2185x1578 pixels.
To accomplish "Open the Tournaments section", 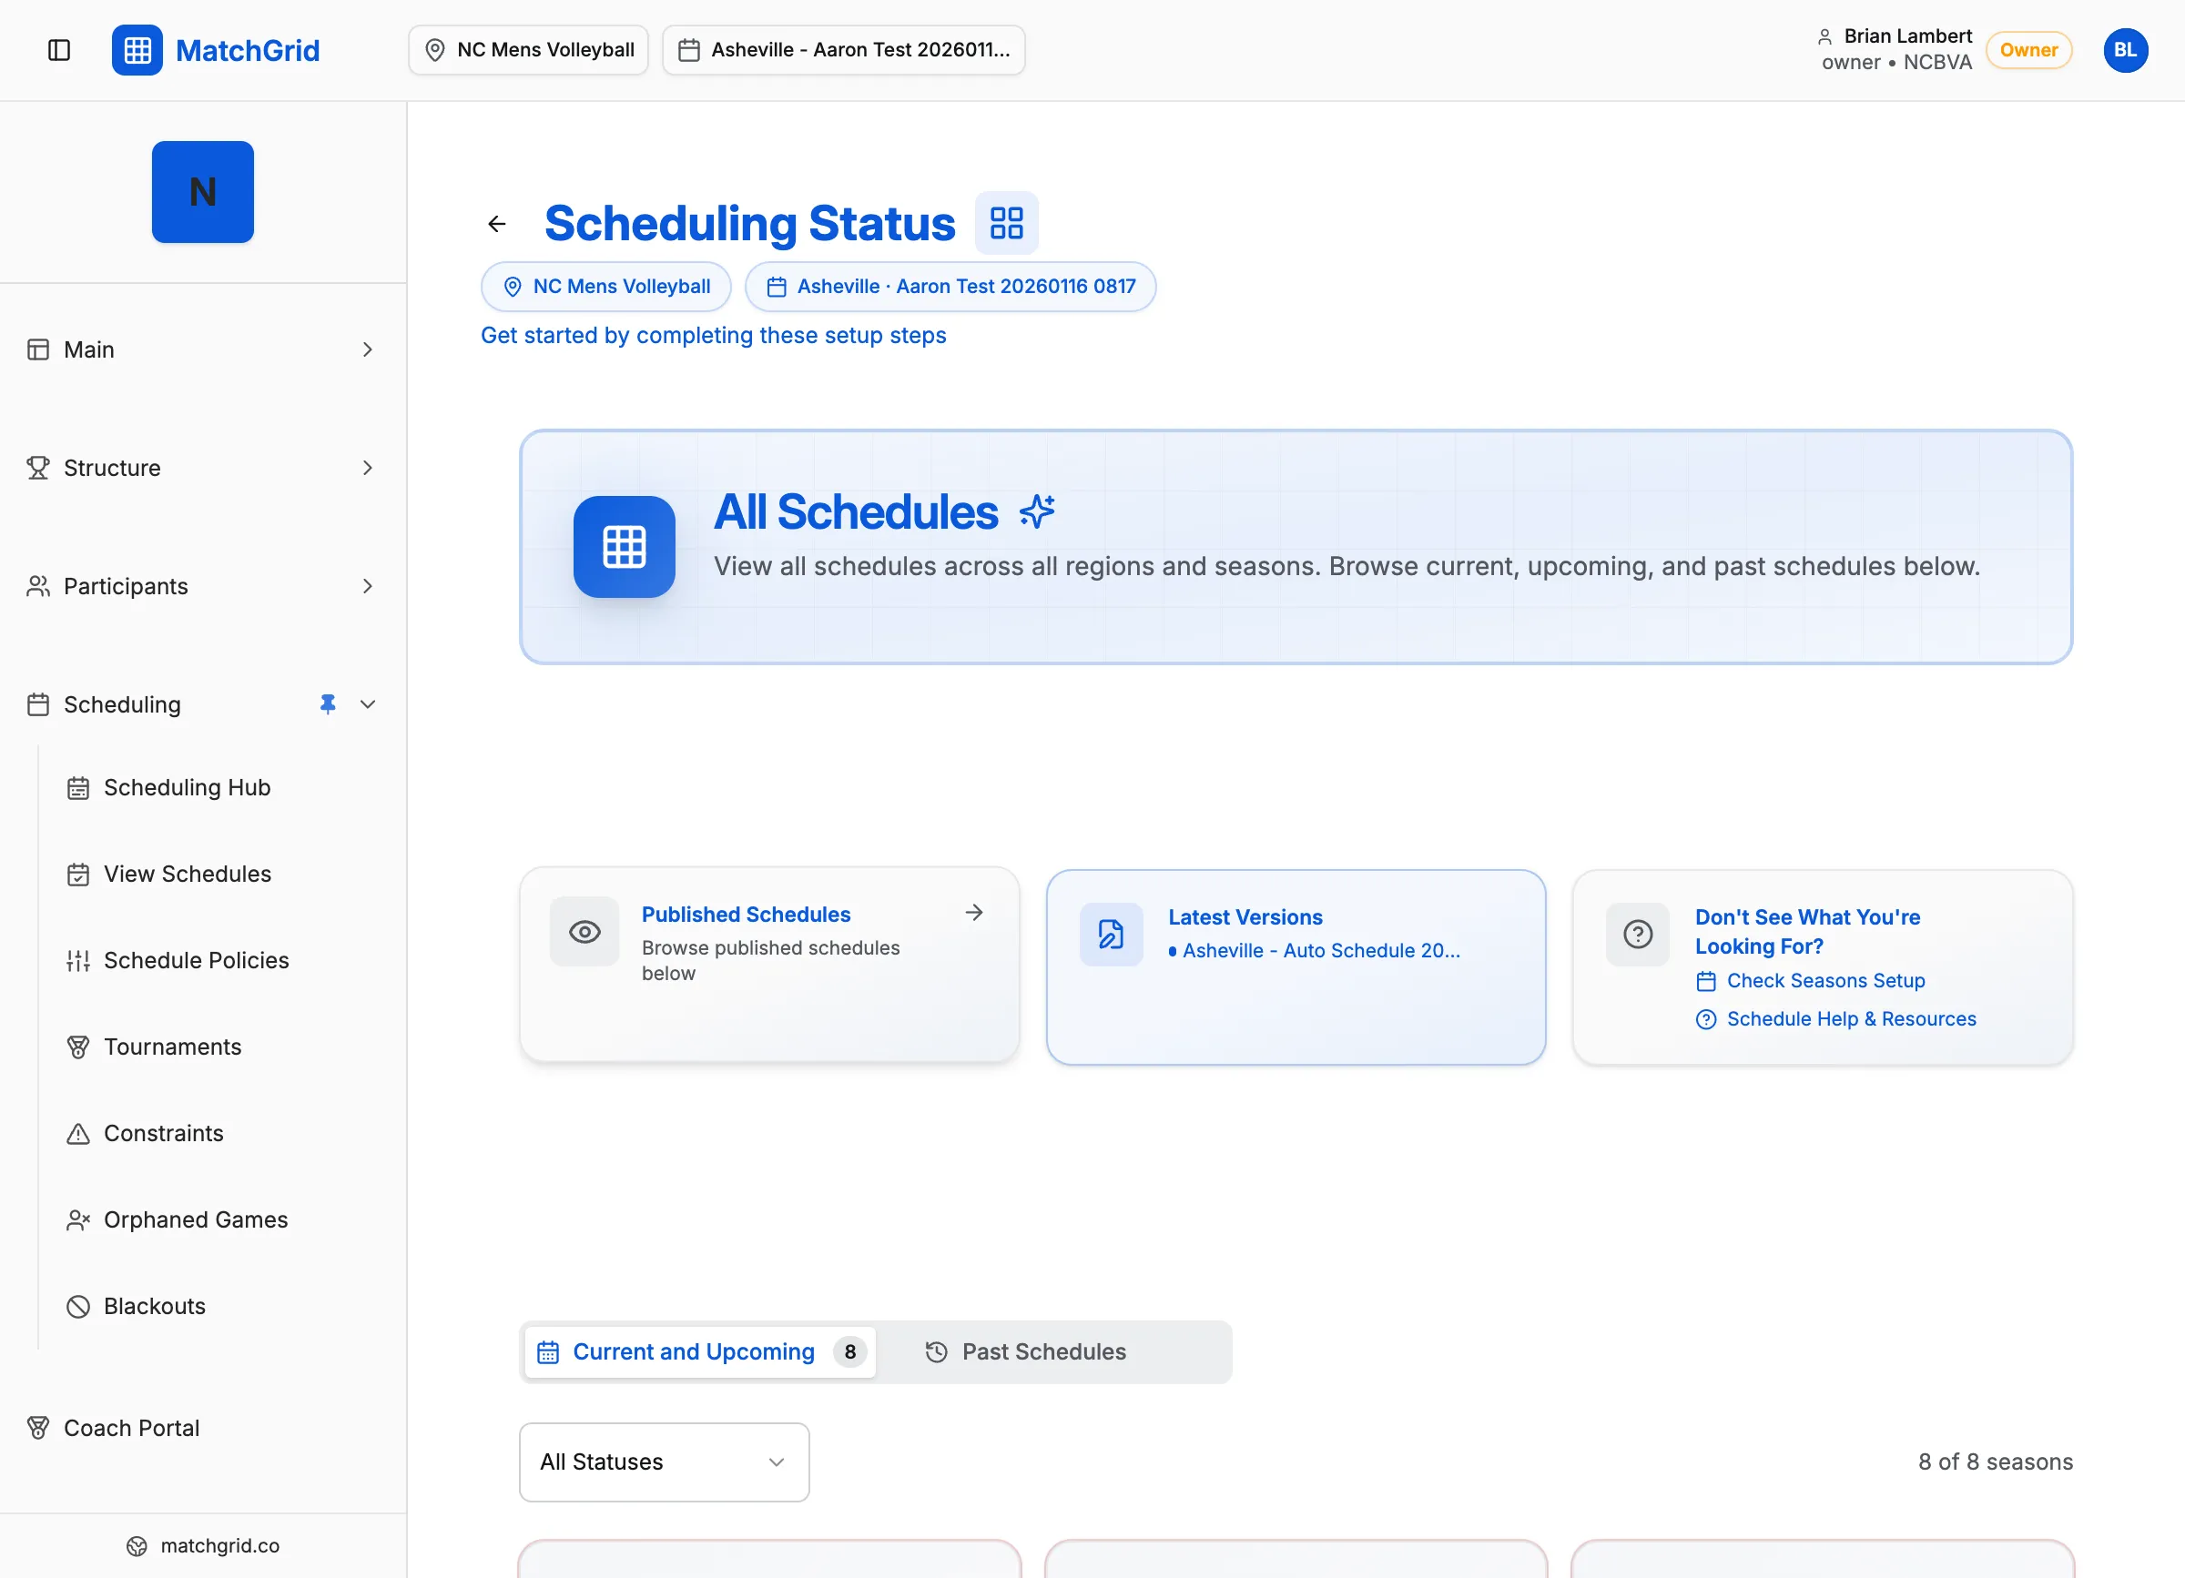I will (x=172, y=1047).
